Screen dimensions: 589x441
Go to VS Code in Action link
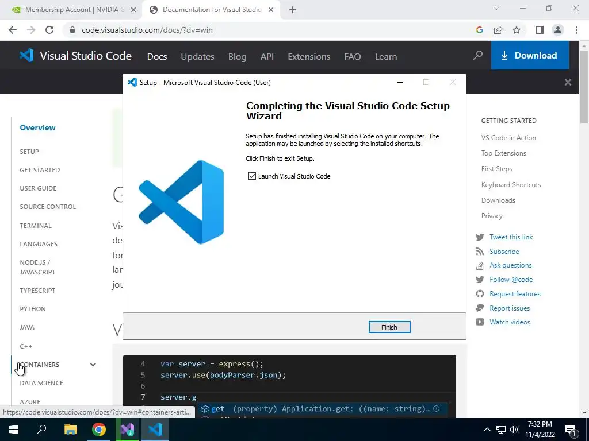tap(508, 138)
